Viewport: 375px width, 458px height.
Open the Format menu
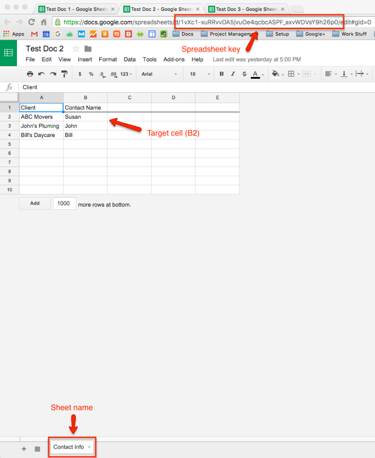tap(108, 59)
